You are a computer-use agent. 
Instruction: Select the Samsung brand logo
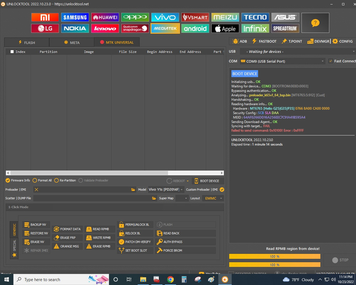[75, 17]
